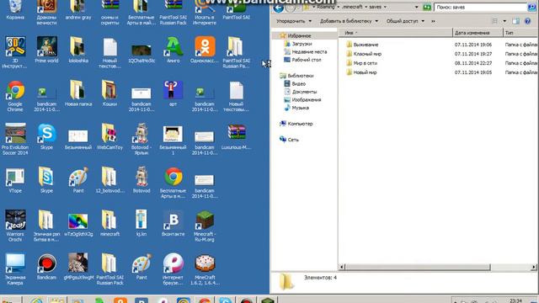Open the 12_botovod... folder
Image resolution: width=539 pixels, height=303 pixels.
[109, 180]
